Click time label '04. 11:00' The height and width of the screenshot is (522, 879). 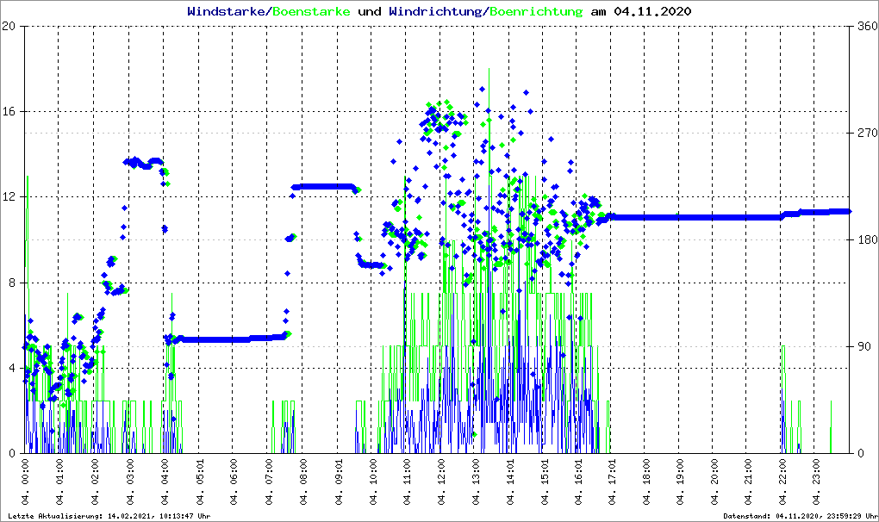(407, 482)
